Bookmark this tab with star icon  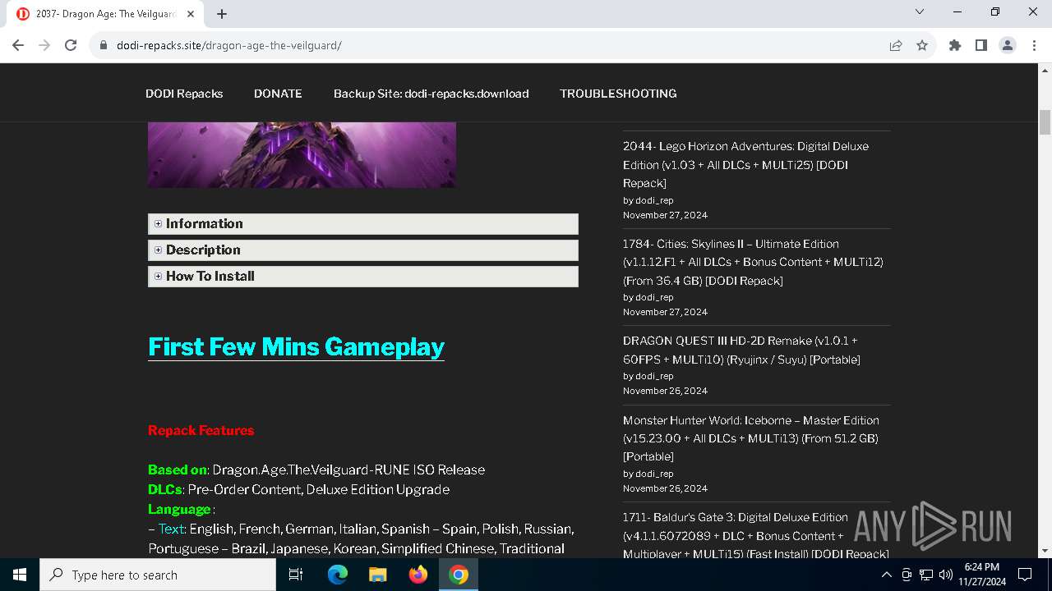[x=922, y=45]
